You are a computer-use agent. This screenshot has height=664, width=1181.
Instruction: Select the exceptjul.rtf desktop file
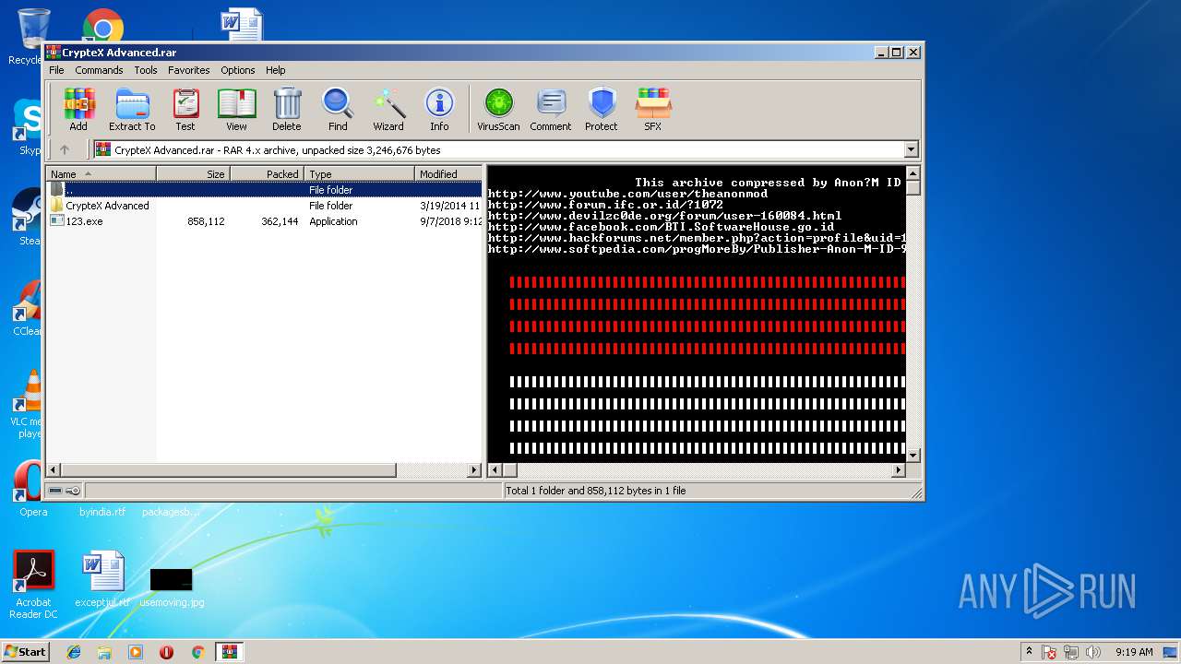click(102, 579)
